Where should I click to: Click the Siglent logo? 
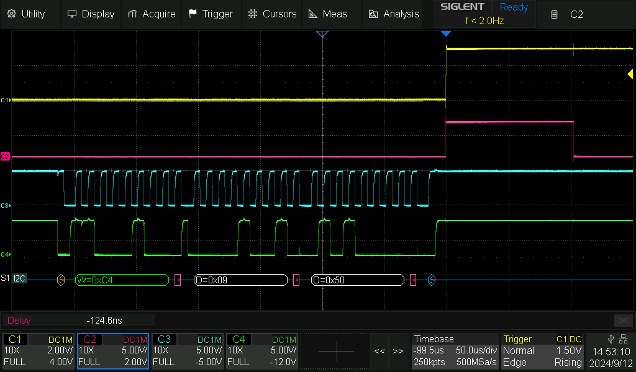pos(462,7)
